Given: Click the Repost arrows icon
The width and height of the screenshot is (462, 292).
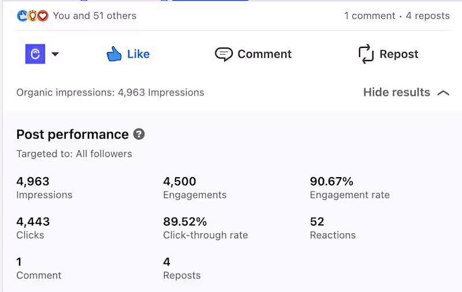Looking at the screenshot, I should coord(366,54).
